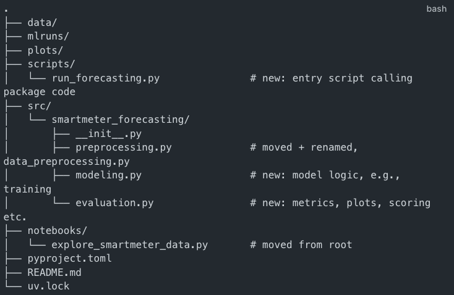This screenshot has height=295, width=454.
Task: Click the plots/ folder name
Action: (45, 50)
